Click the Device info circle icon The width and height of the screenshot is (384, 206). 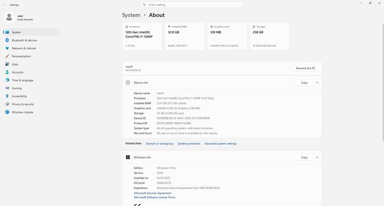point(128,83)
